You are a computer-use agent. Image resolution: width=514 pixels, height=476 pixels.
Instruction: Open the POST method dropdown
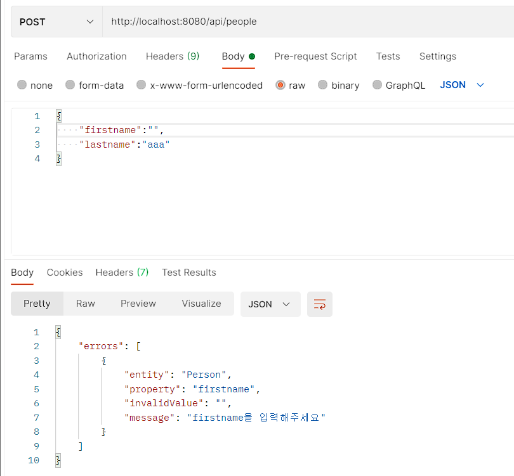(x=56, y=22)
